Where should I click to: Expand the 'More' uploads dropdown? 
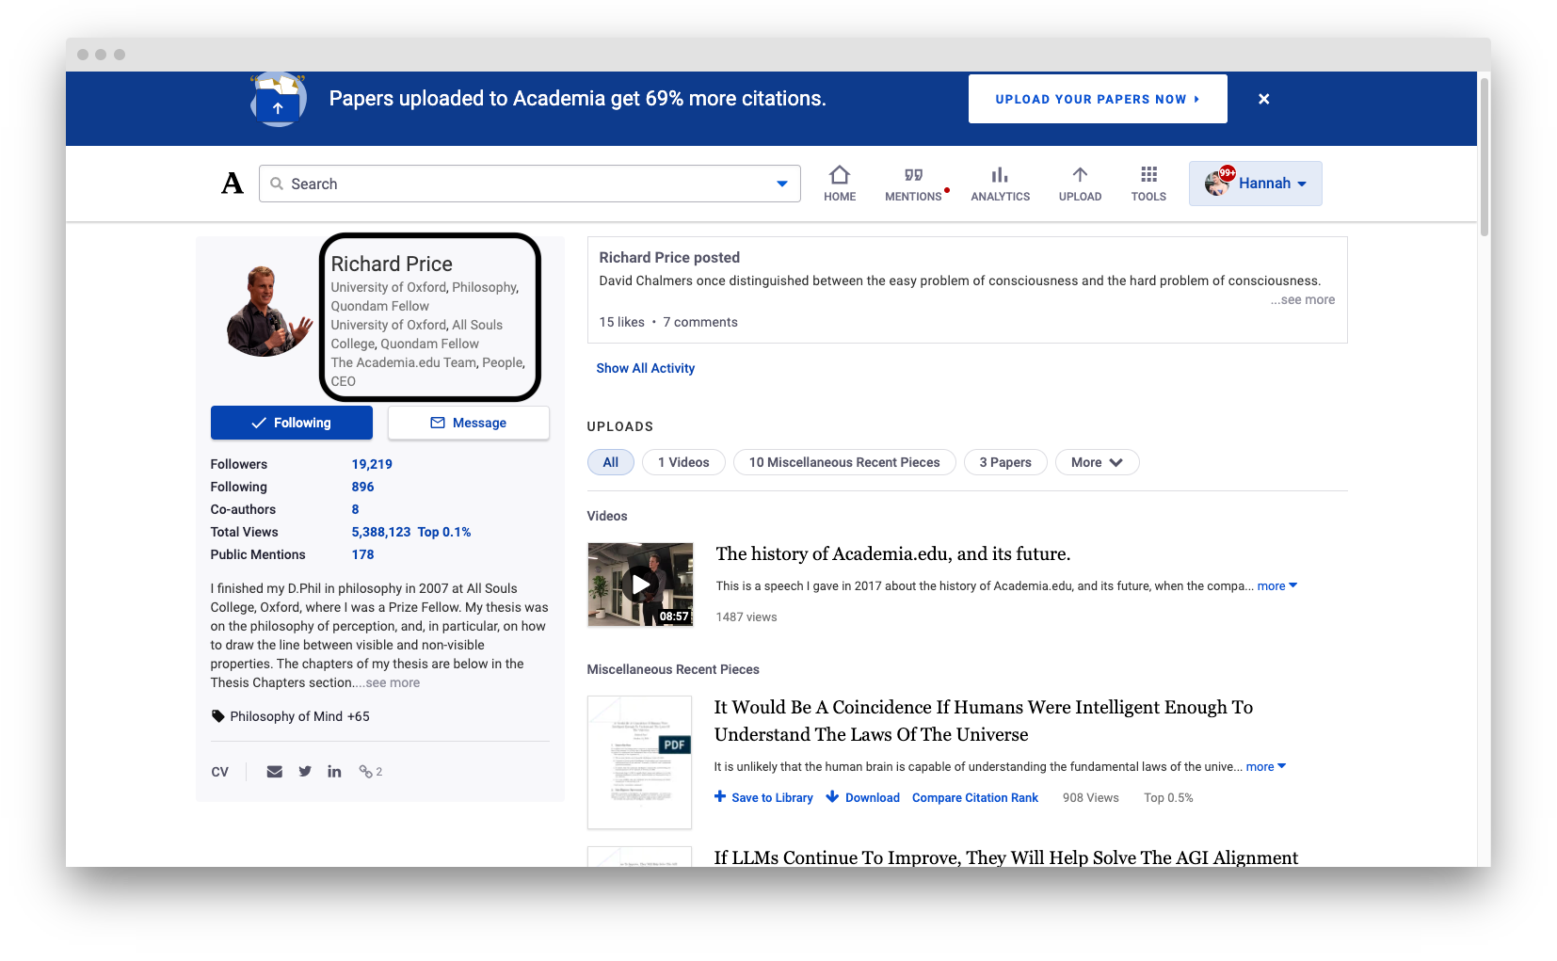1097,462
